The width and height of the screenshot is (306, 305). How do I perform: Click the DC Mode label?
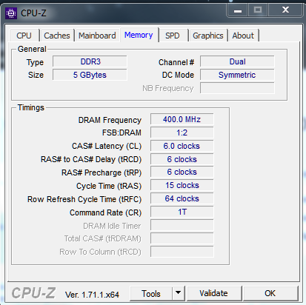coord(178,75)
